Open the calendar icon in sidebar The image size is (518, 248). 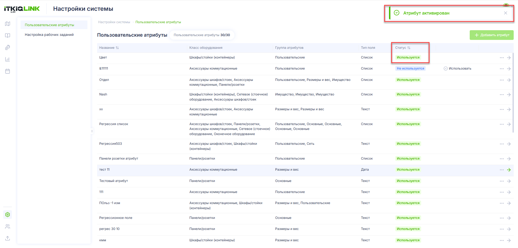(x=8, y=71)
